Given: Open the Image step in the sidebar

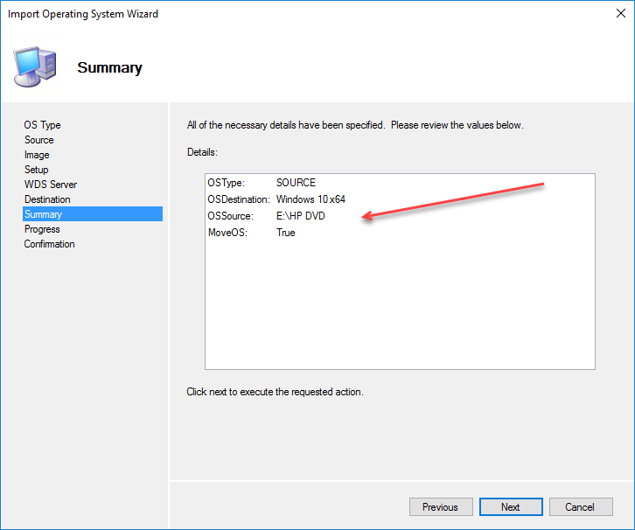Looking at the screenshot, I should pyautogui.click(x=37, y=155).
